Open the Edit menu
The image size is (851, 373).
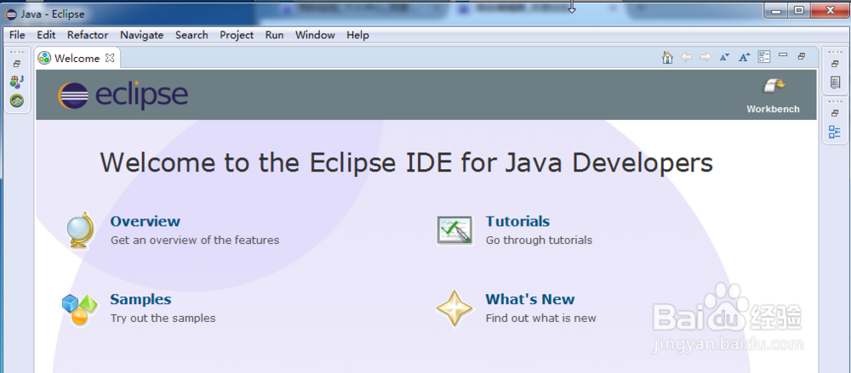coord(46,35)
